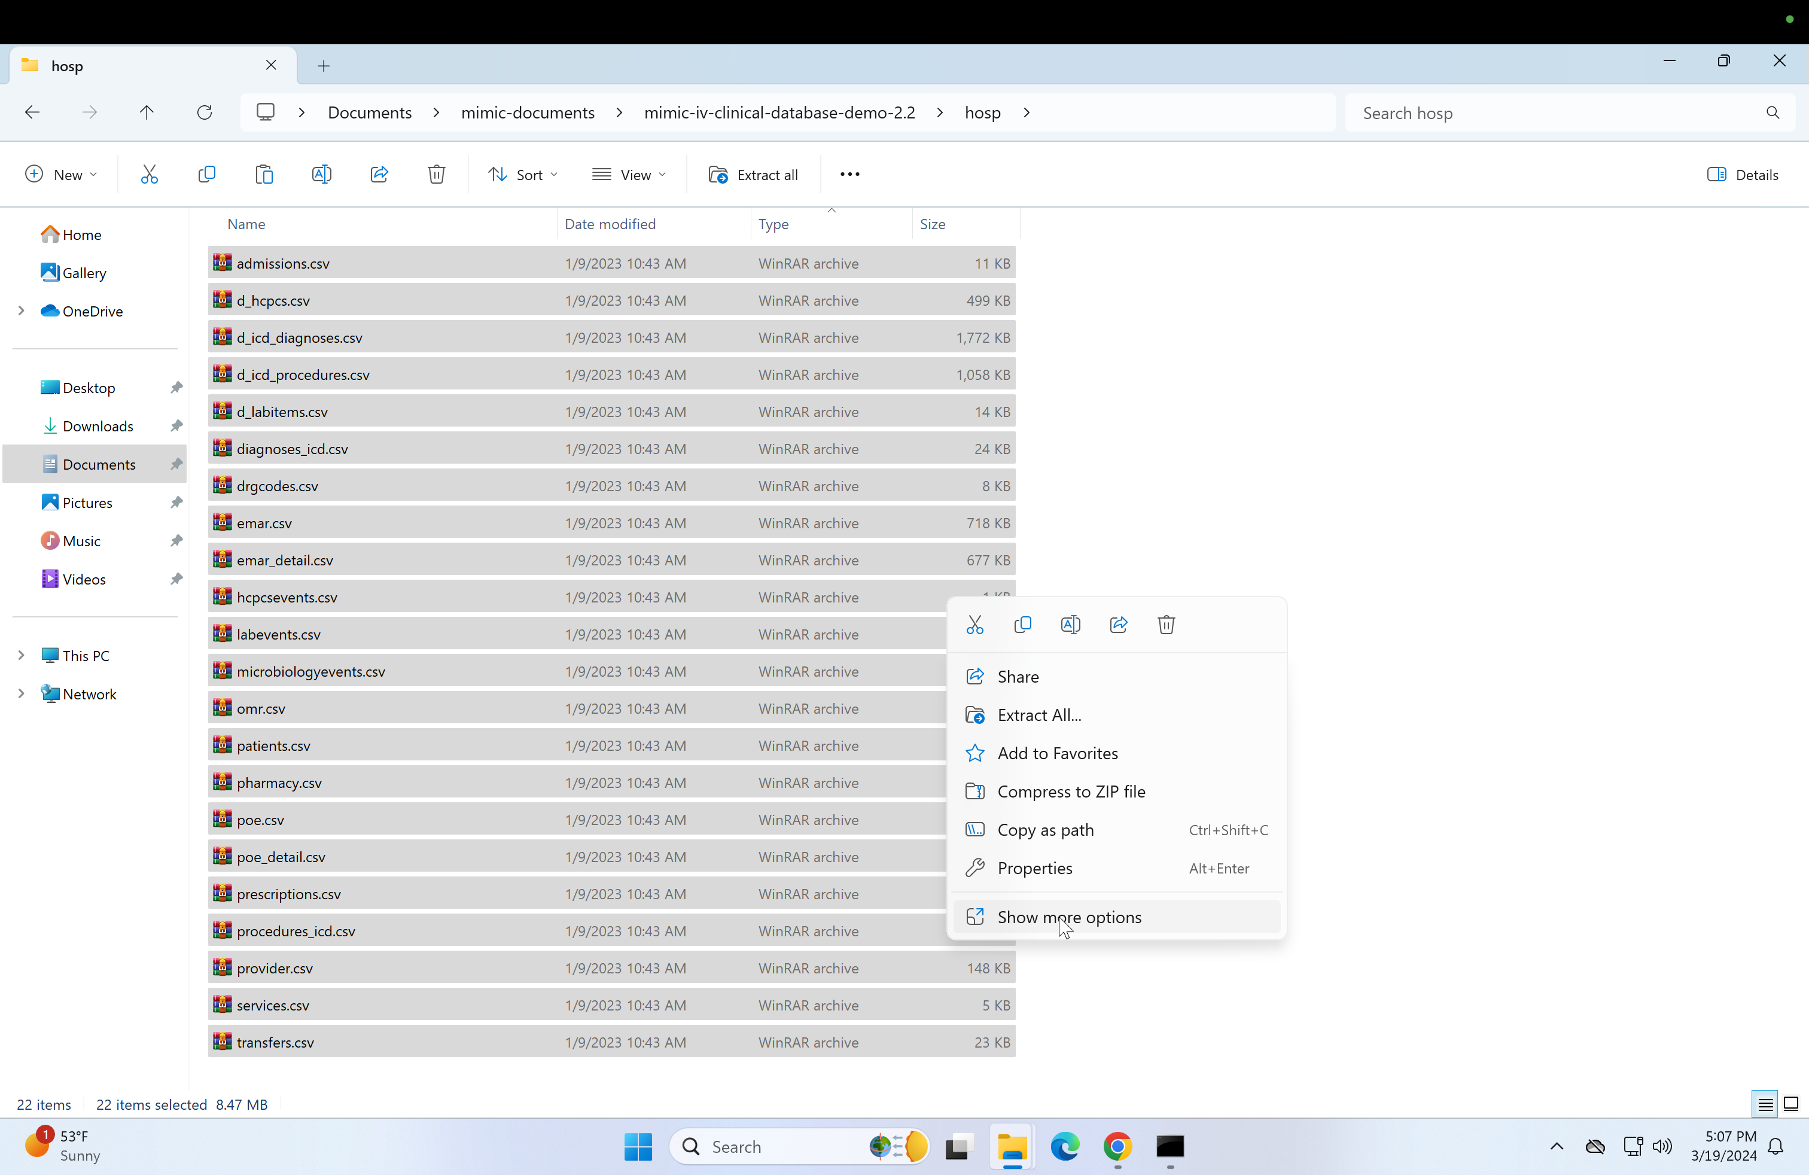Click the Refresh icon next to the address bar
The width and height of the screenshot is (1809, 1175).
(x=205, y=112)
